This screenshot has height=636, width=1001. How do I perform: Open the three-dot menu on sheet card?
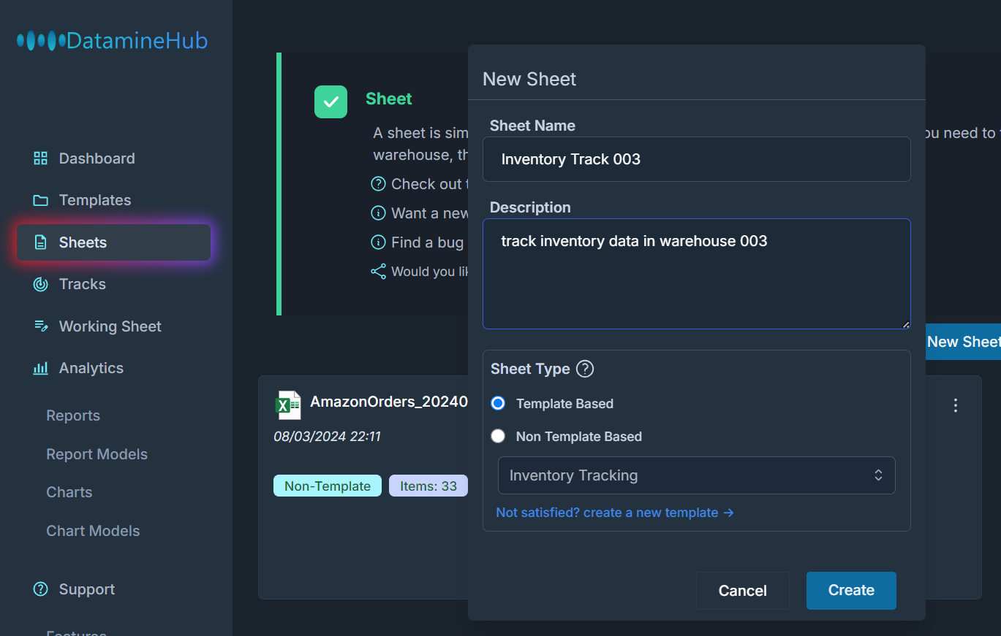tap(955, 405)
